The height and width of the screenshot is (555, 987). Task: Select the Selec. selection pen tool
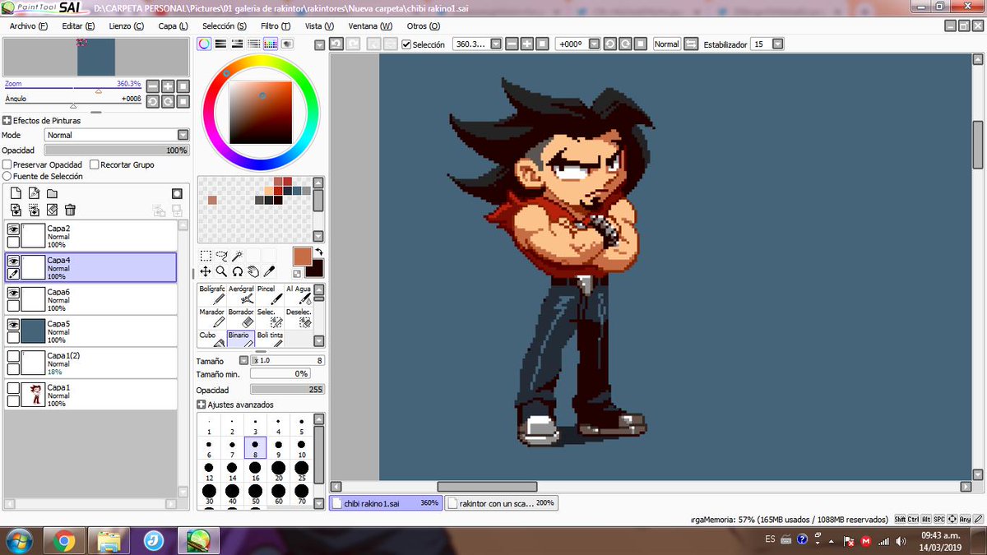coord(270,318)
